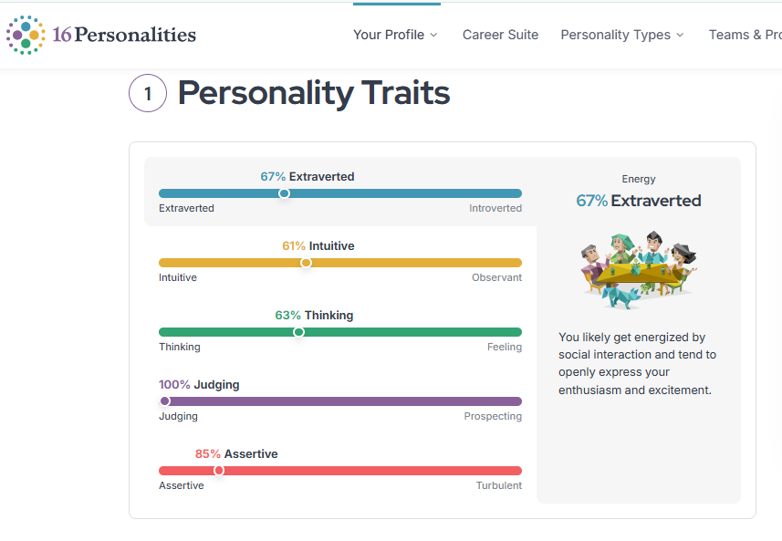Click the numbered circle 1 beside Personality Traits
782x541 pixels.
[x=148, y=93]
